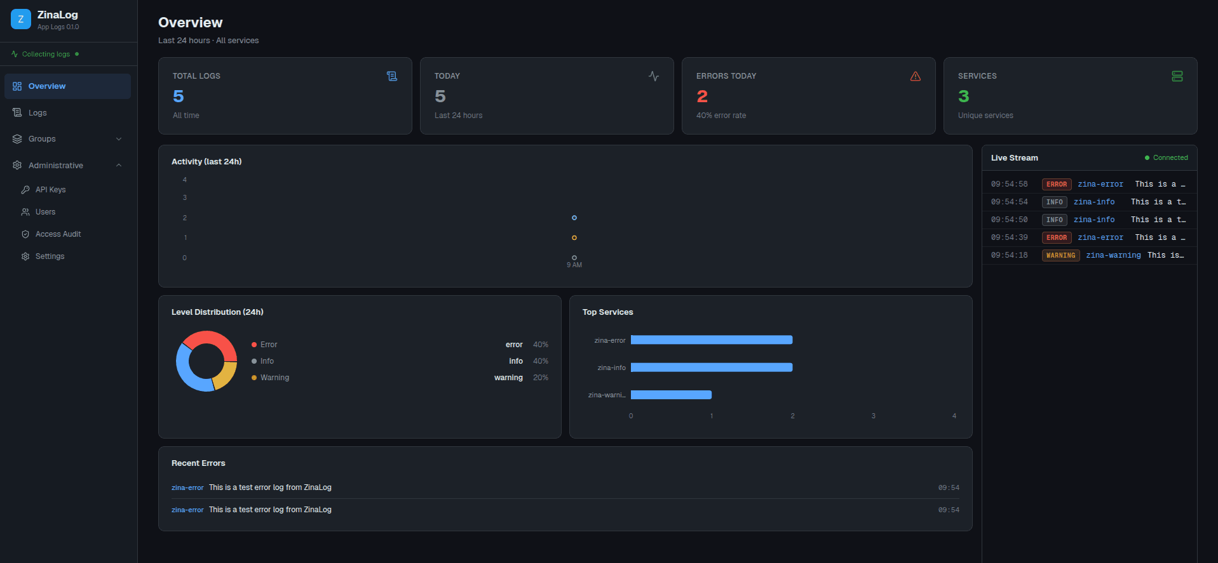Click the yellow Warning legend dot
Image resolution: width=1218 pixels, height=563 pixels.
coord(254,378)
